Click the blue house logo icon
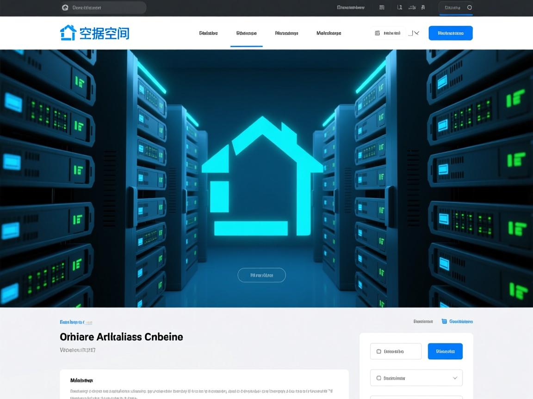The image size is (533, 399). 68,33
